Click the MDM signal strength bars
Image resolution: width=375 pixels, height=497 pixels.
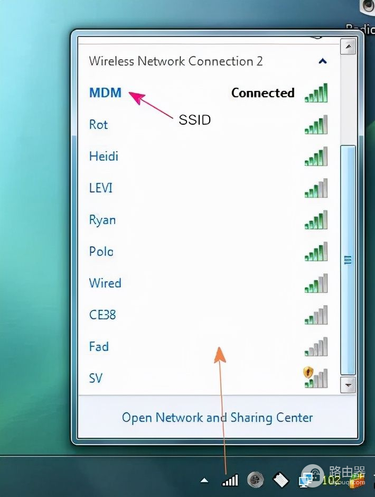316,93
